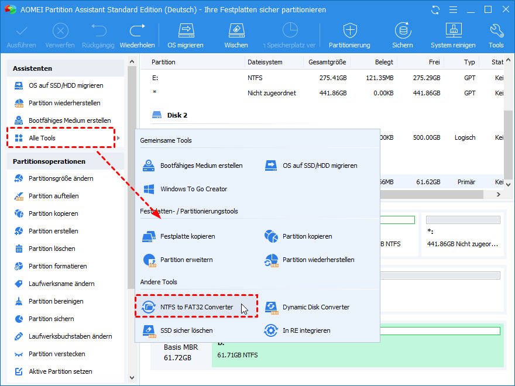The height and width of the screenshot is (386, 515).
Task: Select Partition kopieren in popup menu
Action: (x=298, y=236)
